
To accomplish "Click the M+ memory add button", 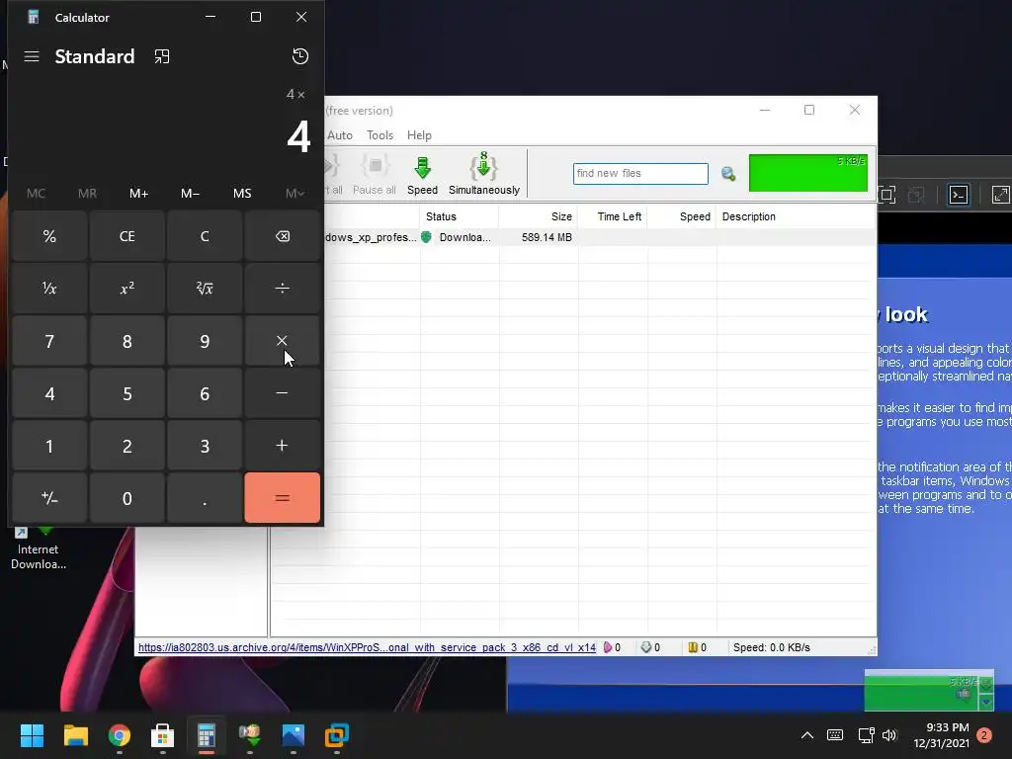I will [x=138, y=193].
